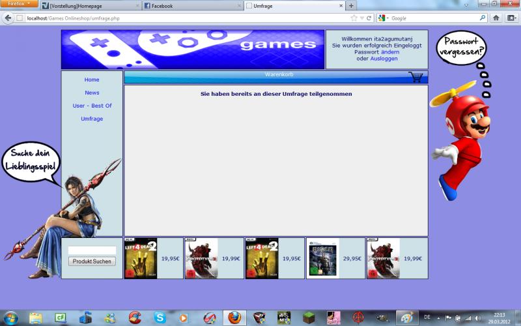Bookmark the page with the star icon
The image size is (521, 326).
(x=354, y=18)
